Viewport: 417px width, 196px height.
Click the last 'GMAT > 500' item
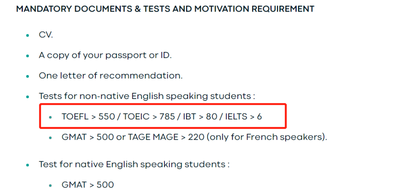pyautogui.click(x=88, y=185)
